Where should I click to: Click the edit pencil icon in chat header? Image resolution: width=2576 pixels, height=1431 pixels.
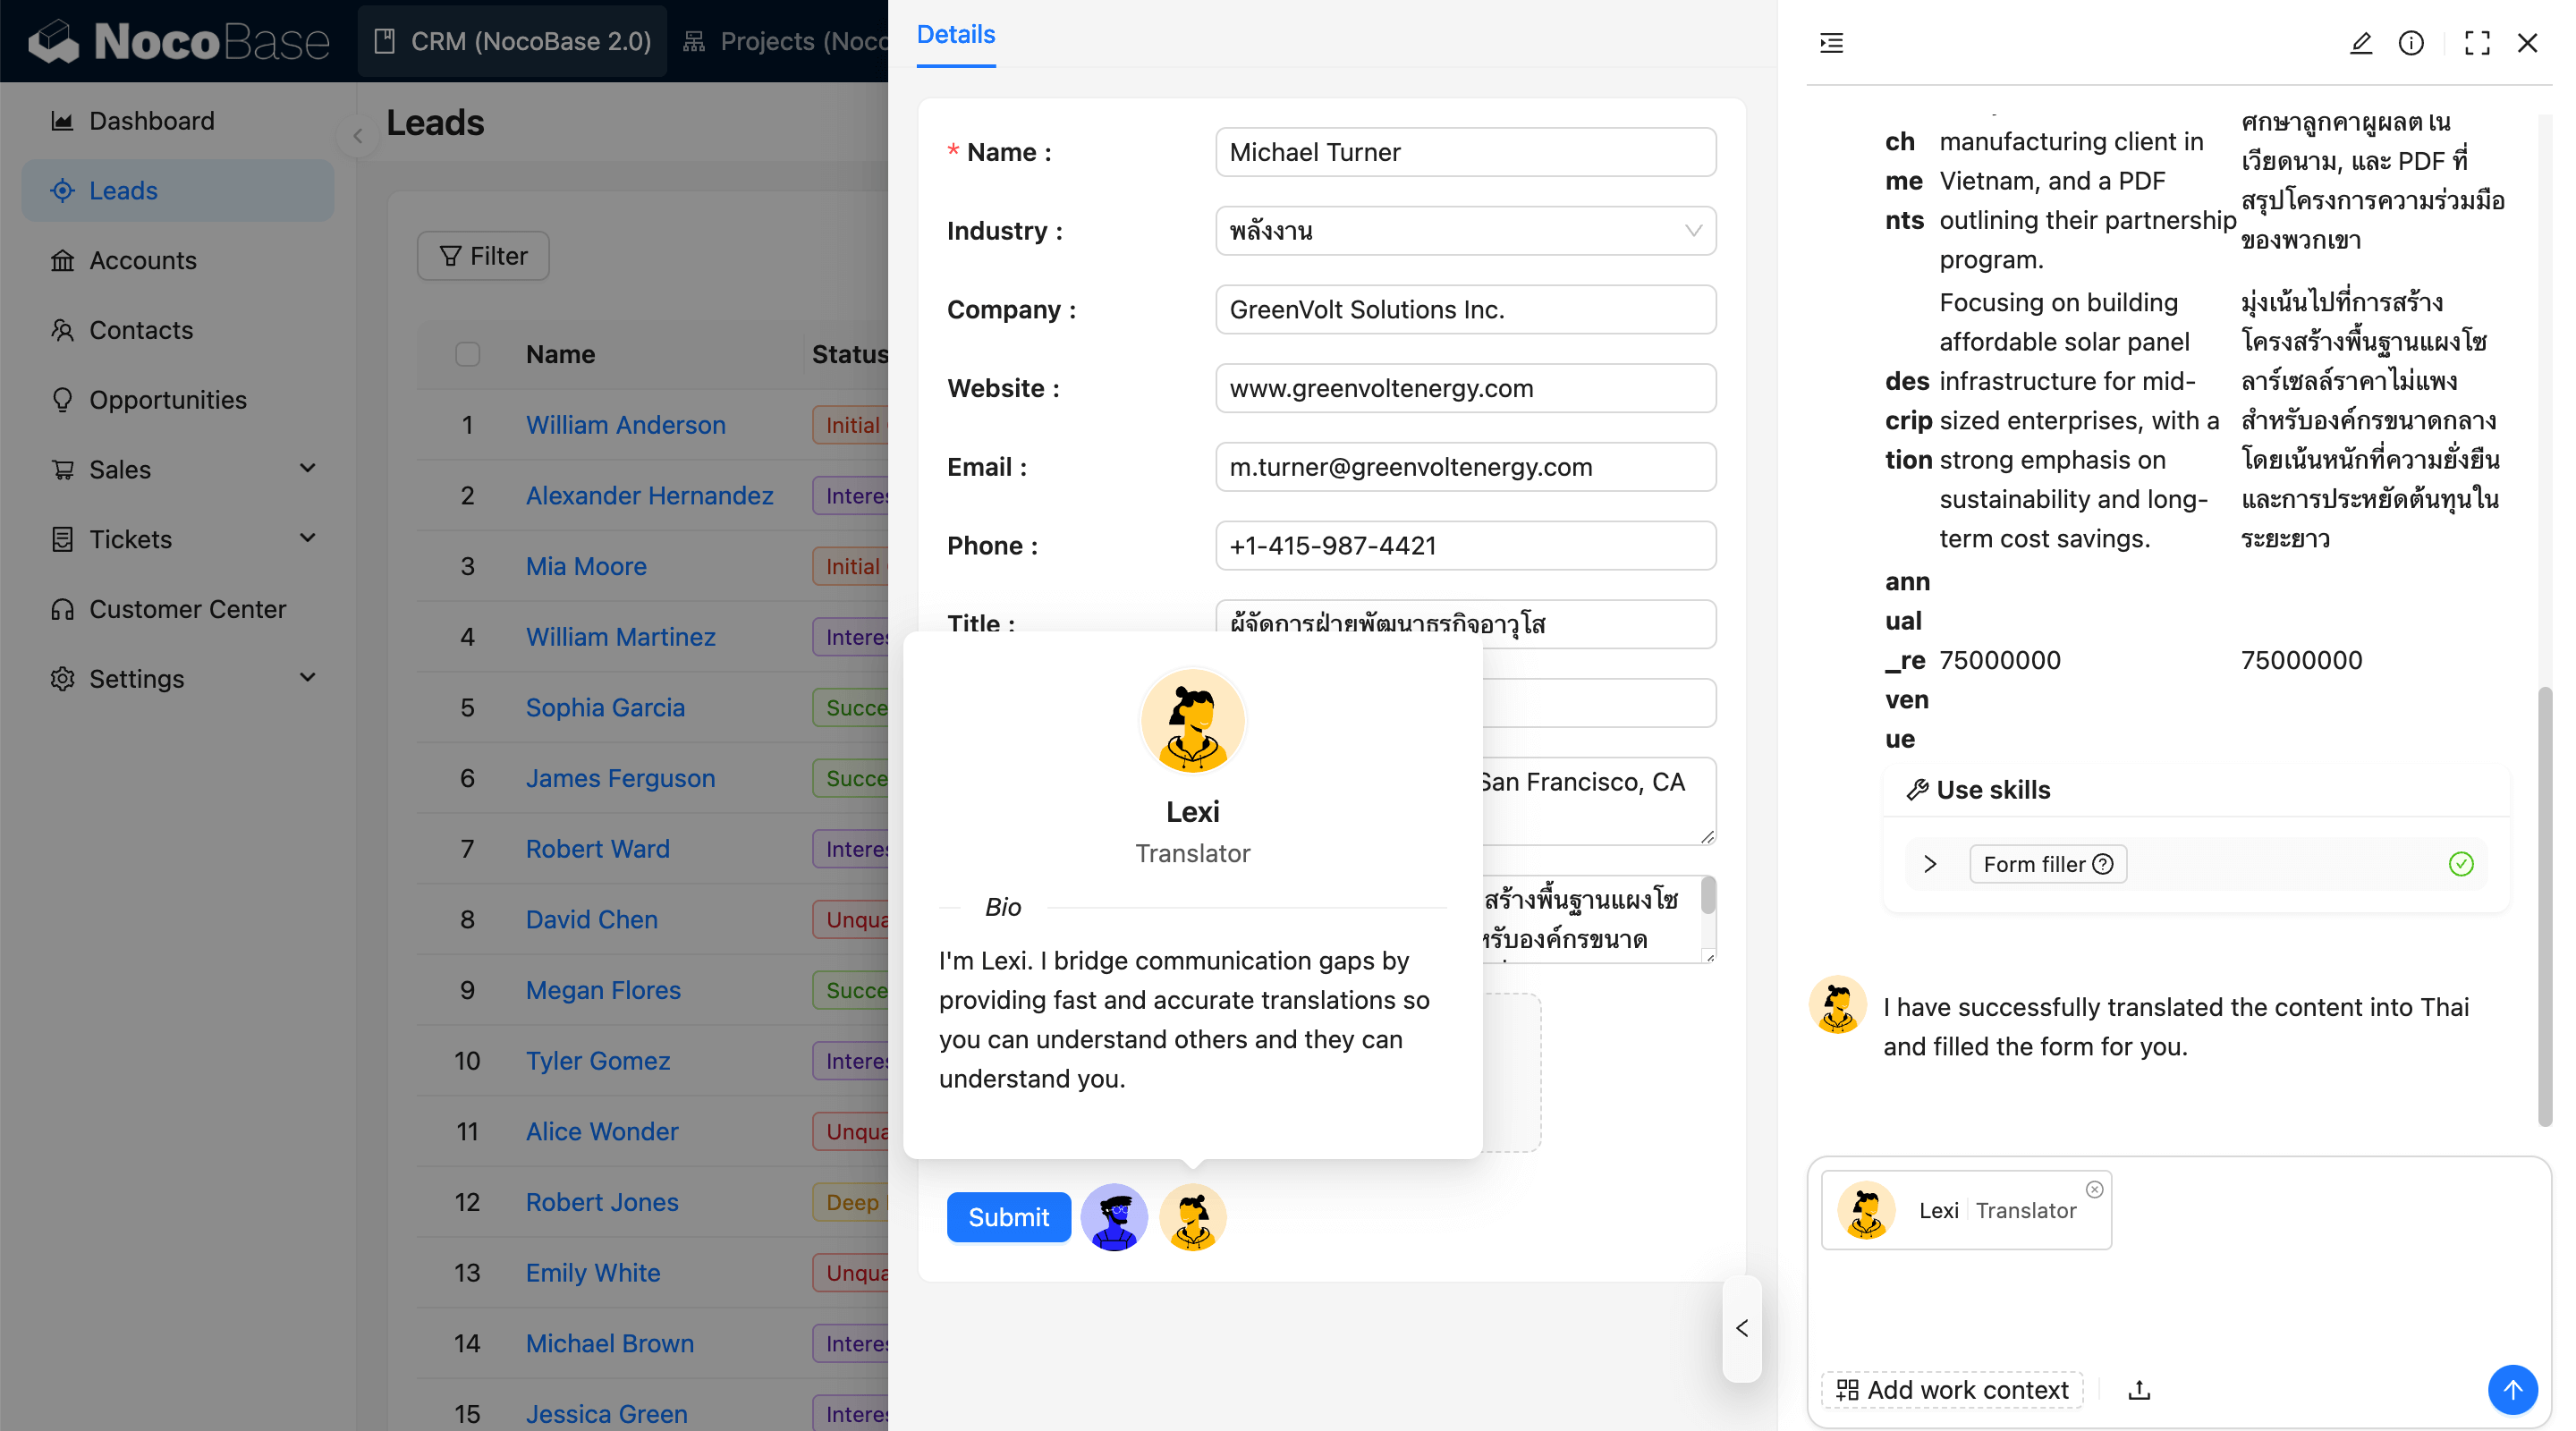pyautogui.click(x=2360, y=43)
